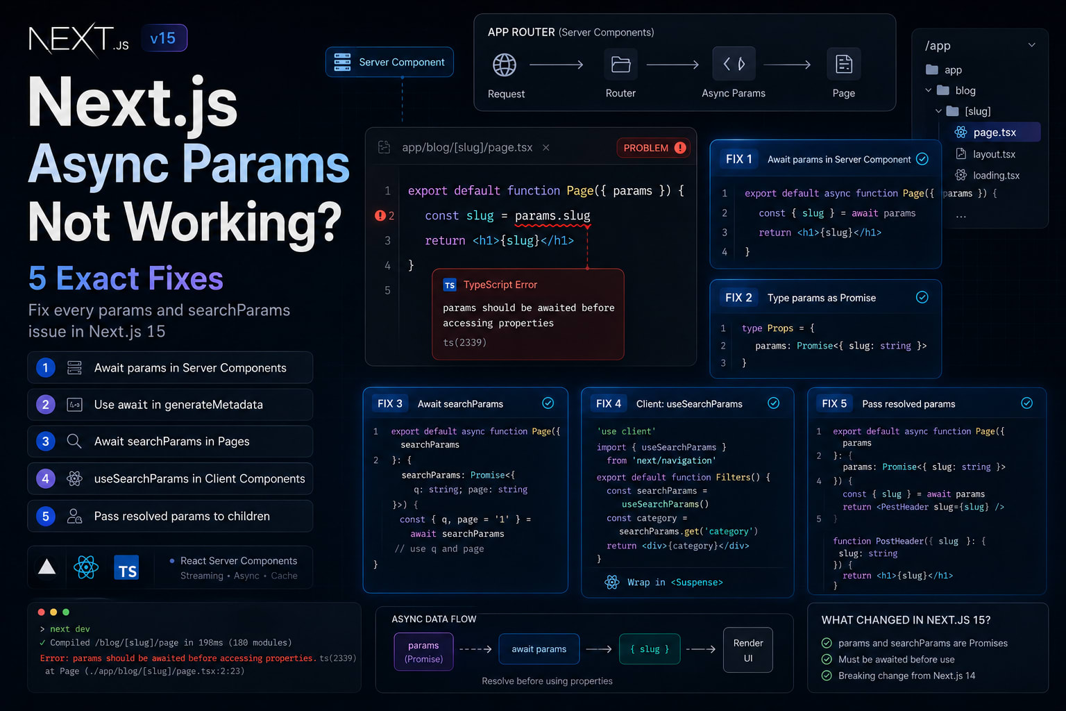This screenshot has width=1066, height=711.
Task: Click the PROBLEM badge alert icon
Action: (x=680, y=148)
